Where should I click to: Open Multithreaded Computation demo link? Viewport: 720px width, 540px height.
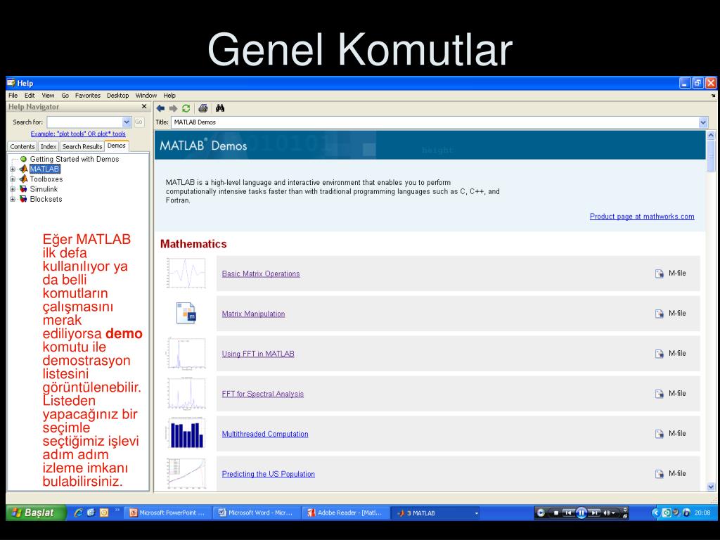click(265, 434)
